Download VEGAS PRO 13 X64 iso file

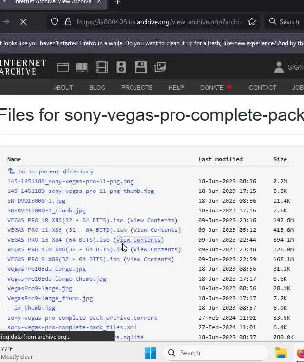coord(58,240)
